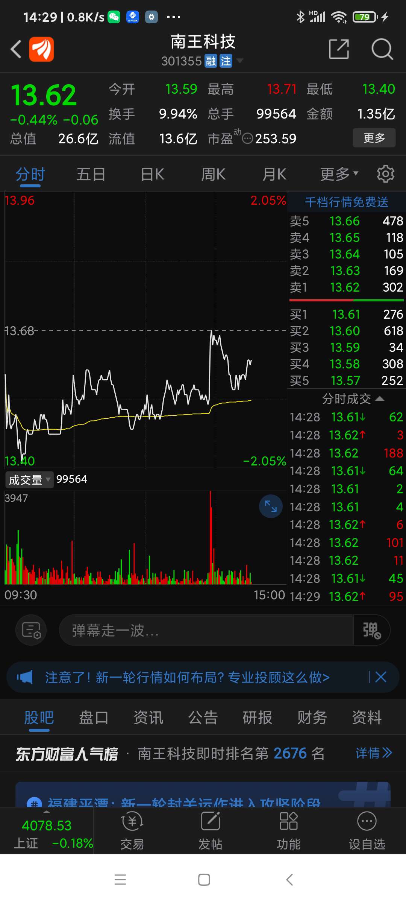The image size is (406, 903).
Task: Tap the tallest red volume bar
Action: click(211, 538)
